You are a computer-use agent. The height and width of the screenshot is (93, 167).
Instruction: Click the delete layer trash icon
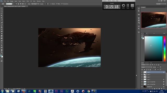click(164, 89)
